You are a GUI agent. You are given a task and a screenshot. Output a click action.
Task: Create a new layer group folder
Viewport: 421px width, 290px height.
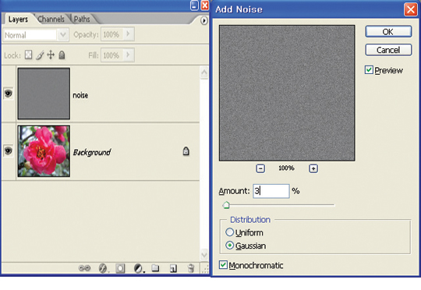155,267
